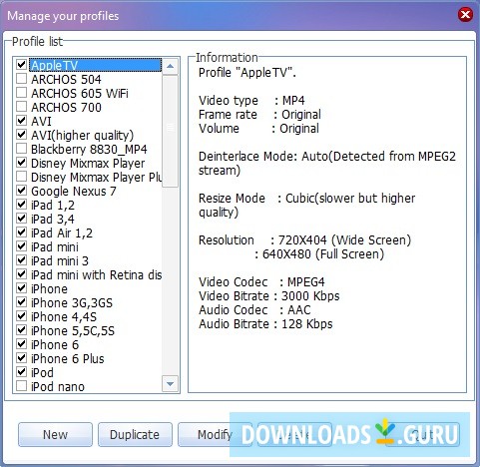Select the iPhone 6 profile entry

[55, 344]
